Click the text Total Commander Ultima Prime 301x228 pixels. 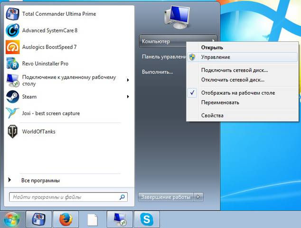point(59,14)
